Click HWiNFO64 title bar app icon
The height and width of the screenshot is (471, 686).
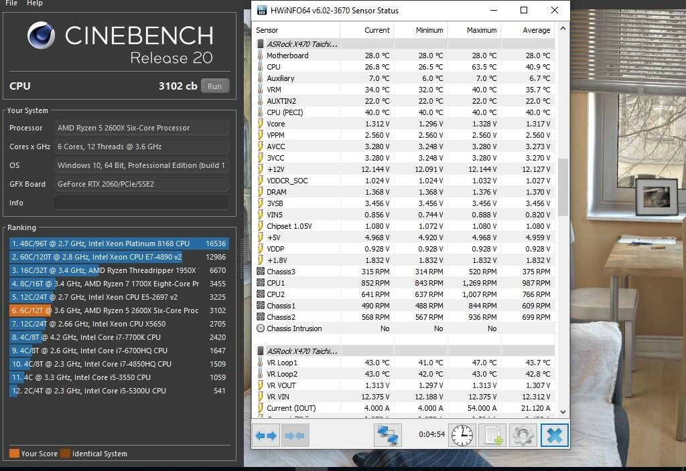pos(261,11)
